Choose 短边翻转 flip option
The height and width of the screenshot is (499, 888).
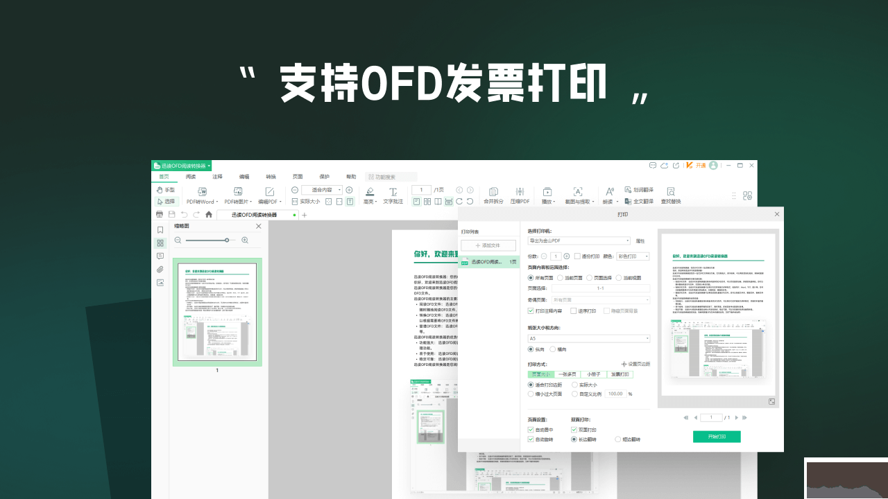point(627,439)
